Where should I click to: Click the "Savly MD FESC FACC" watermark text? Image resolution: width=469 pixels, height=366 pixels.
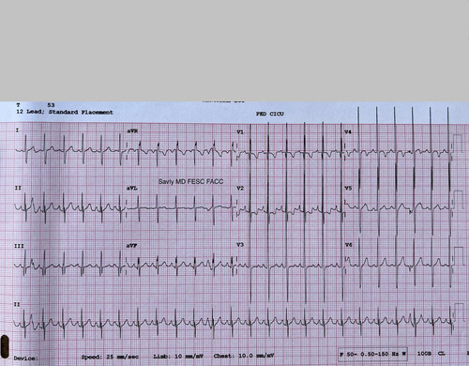(x=190, y=181)
